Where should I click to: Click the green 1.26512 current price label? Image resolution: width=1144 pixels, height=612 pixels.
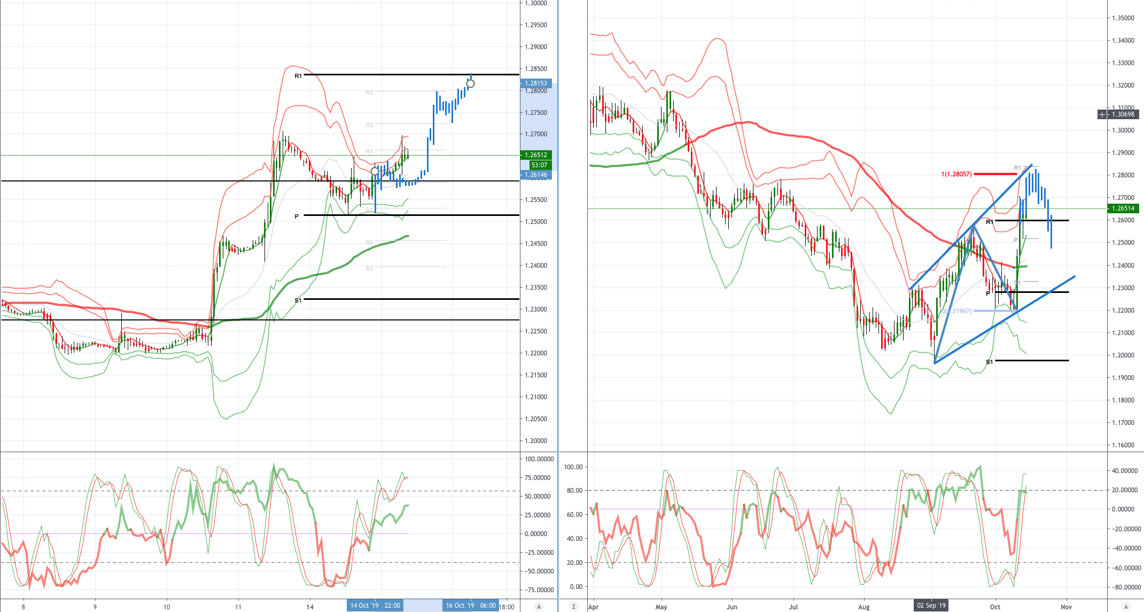tap(536, 155)
